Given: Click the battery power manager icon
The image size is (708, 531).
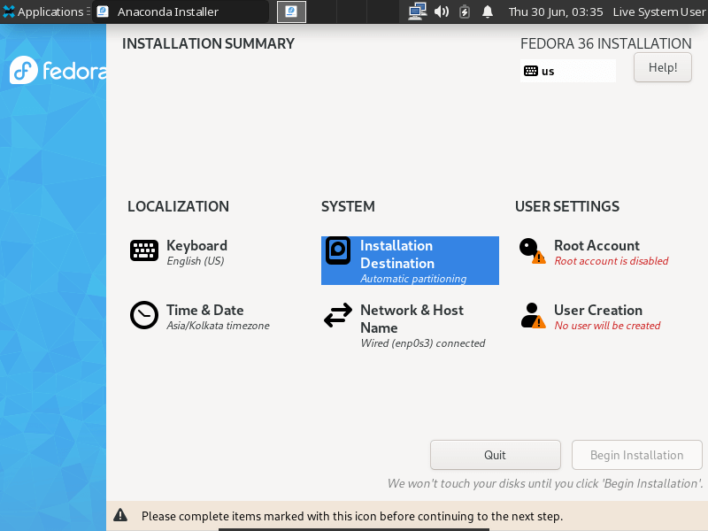Looking at the screenshot, I should click(x=464, y=12).
